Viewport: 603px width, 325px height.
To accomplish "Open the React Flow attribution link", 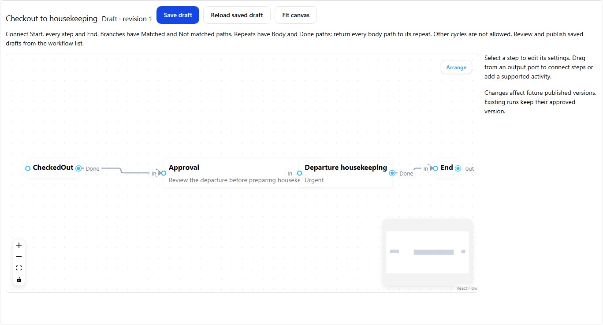I will [x=467, y=288].
